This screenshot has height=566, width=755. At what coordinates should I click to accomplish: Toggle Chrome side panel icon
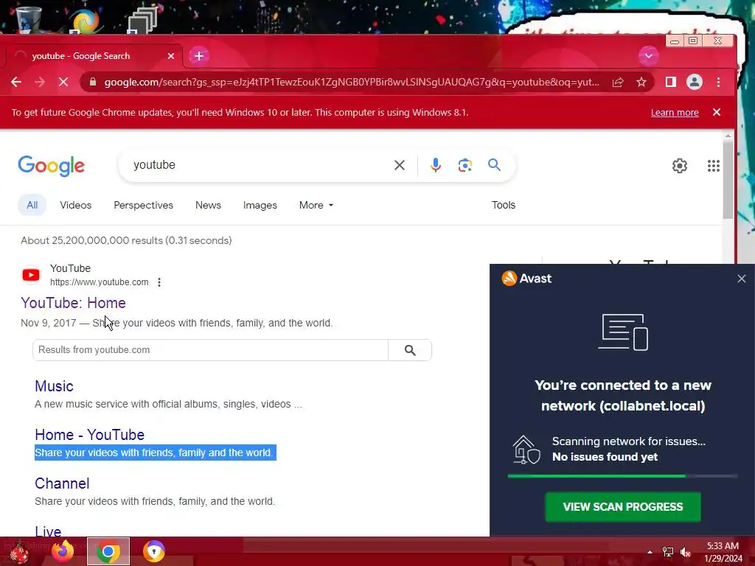point(671,83)
